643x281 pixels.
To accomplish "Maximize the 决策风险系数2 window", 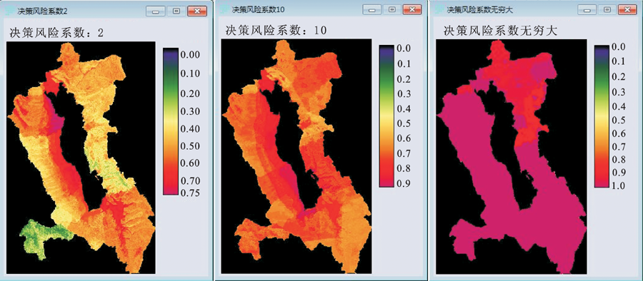I will coord(176,11).
